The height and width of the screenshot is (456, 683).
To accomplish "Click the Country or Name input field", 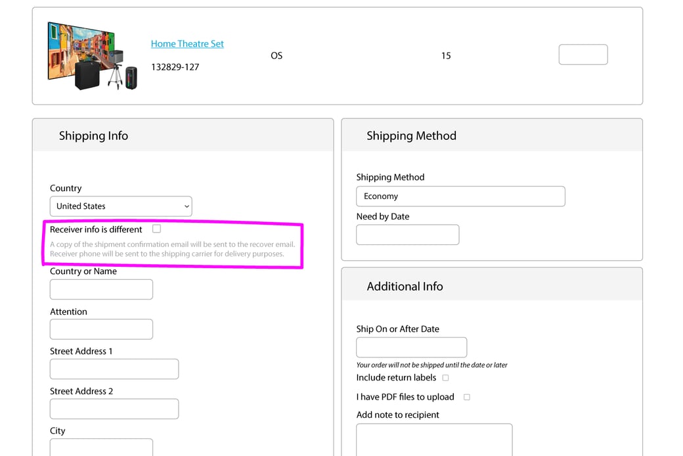I will pyautogui.click(x=102, y=290).
